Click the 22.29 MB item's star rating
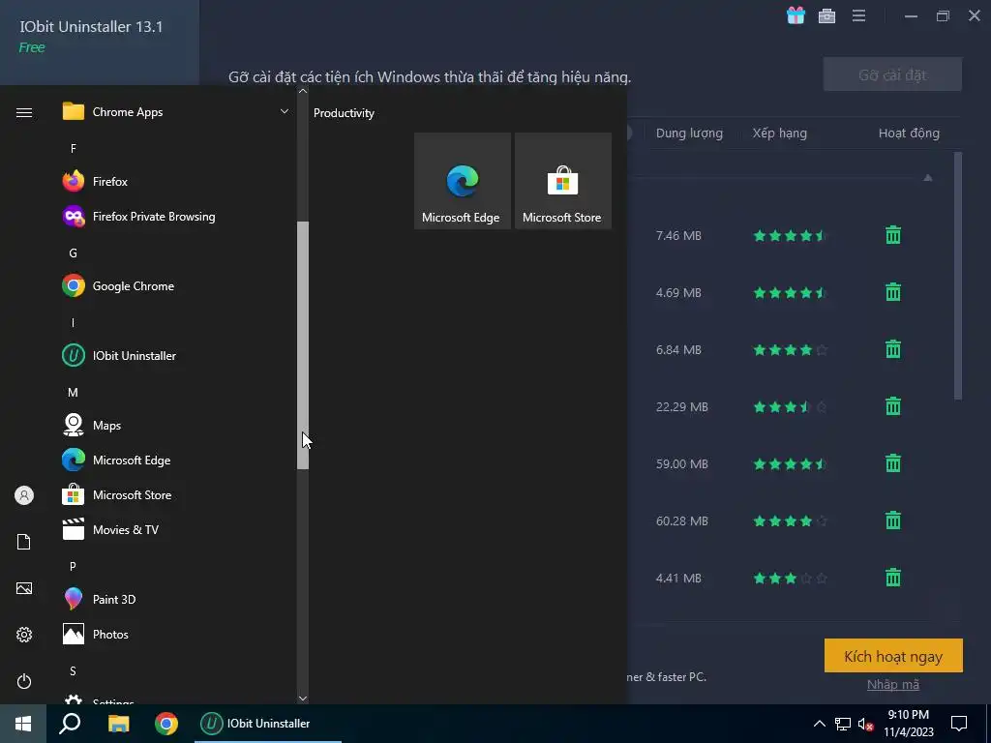The image size is (991, 743). [790, 407]
